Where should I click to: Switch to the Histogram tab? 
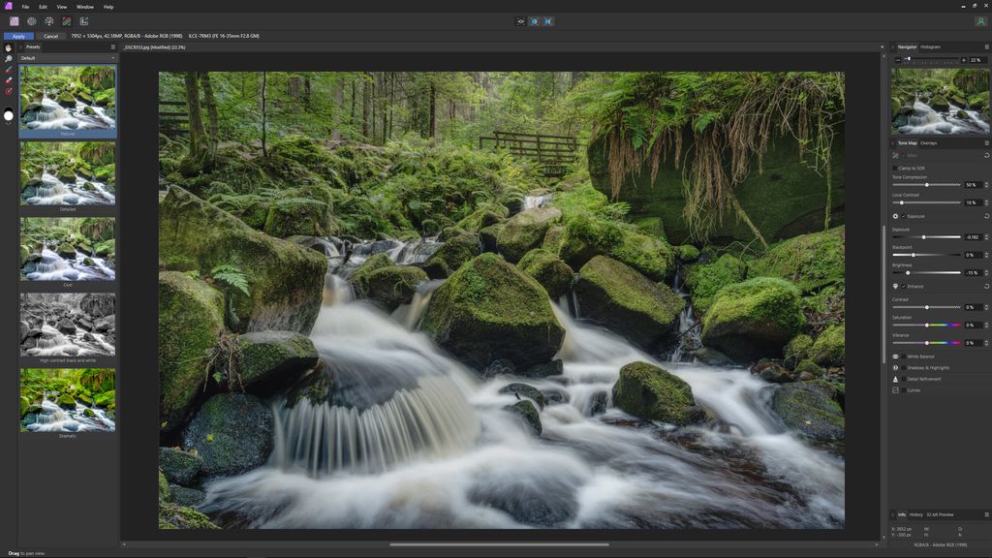930,46
